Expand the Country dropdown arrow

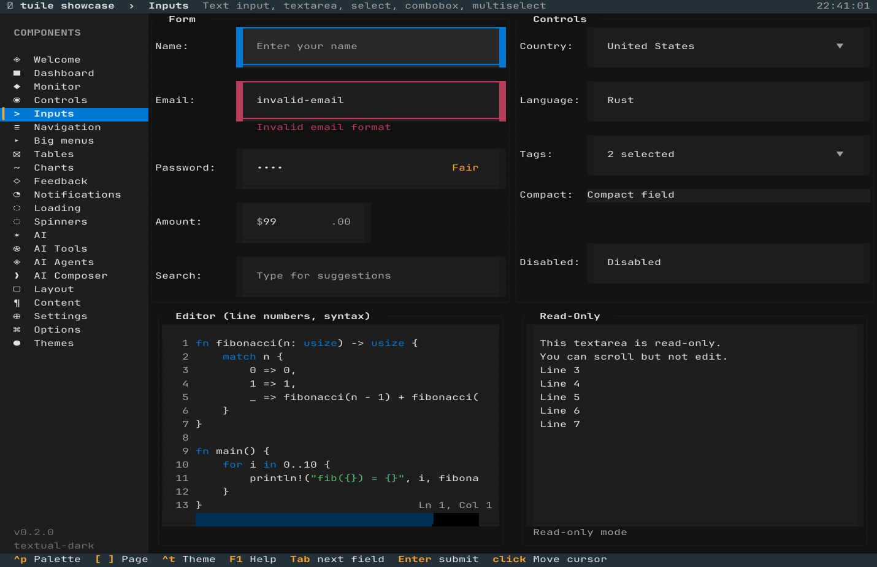coord(840,46)
